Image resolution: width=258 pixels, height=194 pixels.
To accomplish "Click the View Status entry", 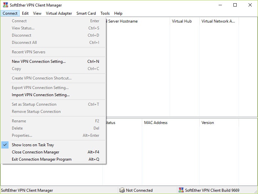I will point(54,28).
